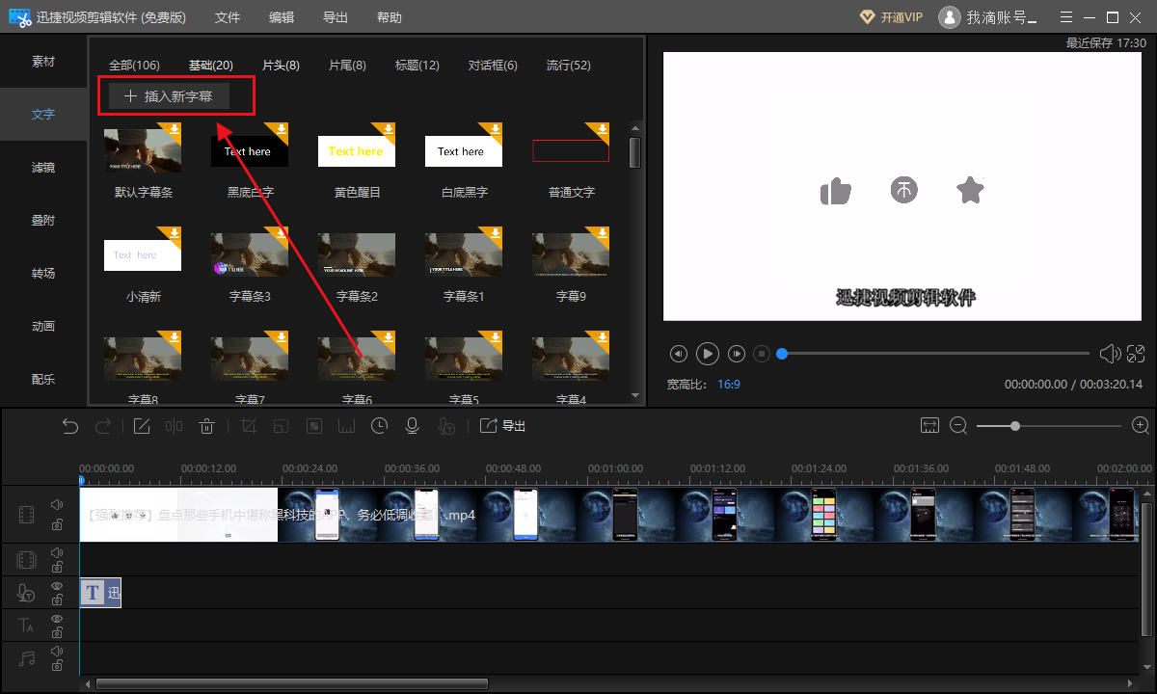Show the 片尾(8) subtitle category
Screen dimensions: 1157x694
pyautogui.click(x=347, y=66)
